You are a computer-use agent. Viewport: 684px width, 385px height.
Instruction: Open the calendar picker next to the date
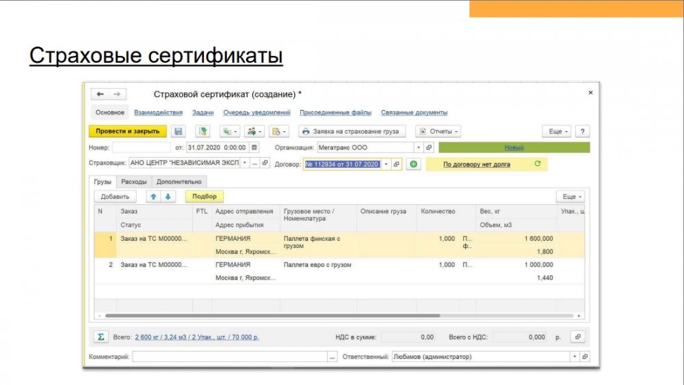click(255, 147)
